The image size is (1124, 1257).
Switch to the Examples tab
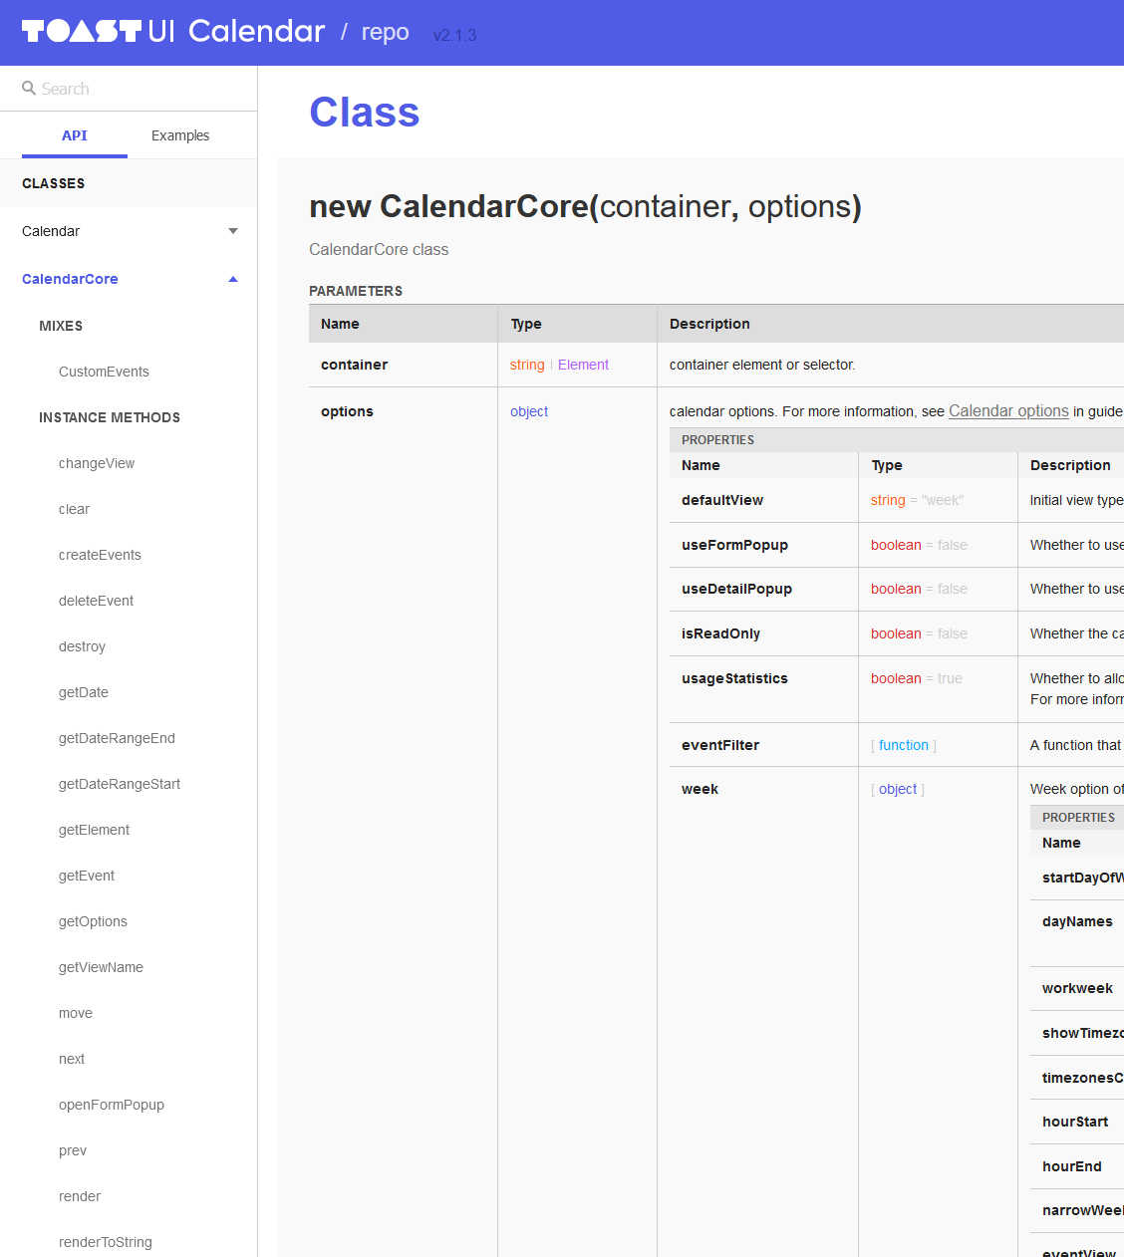pos(179,134)
